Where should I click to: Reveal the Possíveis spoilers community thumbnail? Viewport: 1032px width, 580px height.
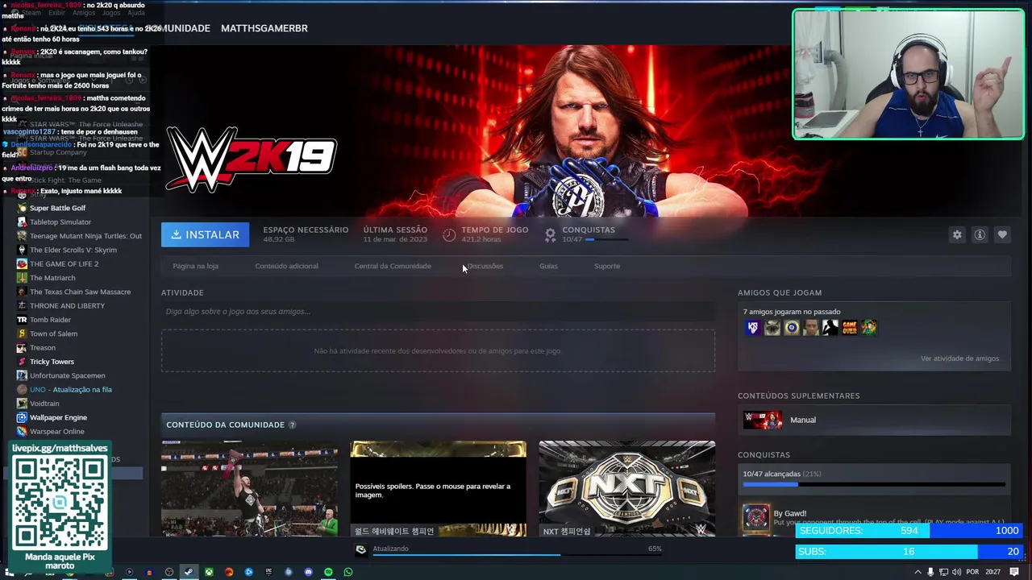click(438, 488)
